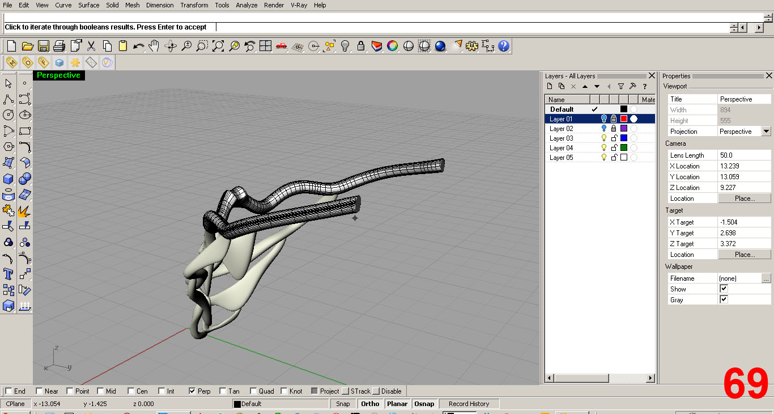
Task: Open the Surface menu
Action: 89,5
